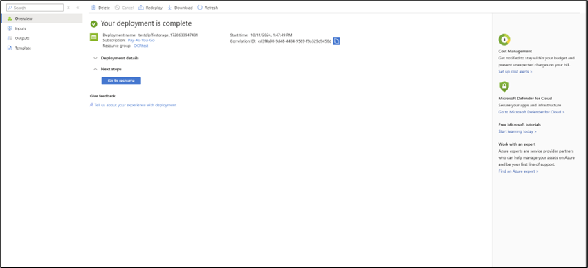Click the Cost Management heading text
The width and height of the screenshot is (588, 268).
515,51
